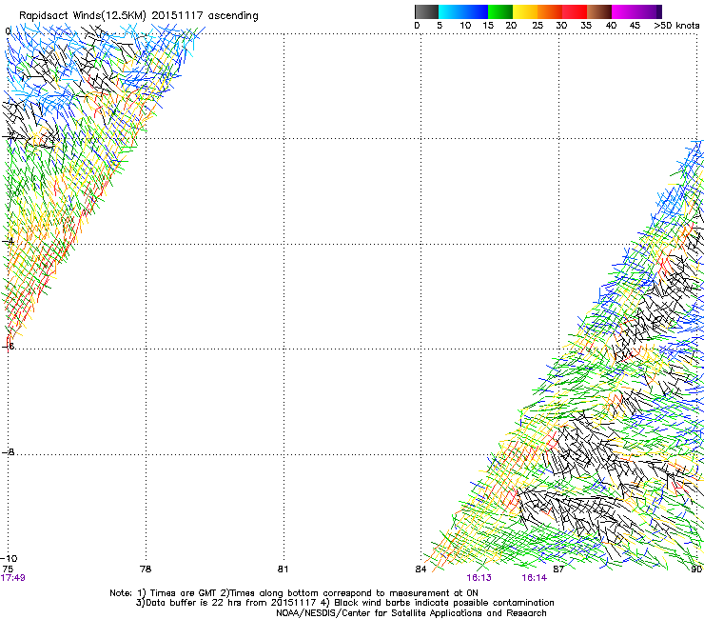Click the 'Data buffer is 22 hrs' note
The width and height of the screenshot is (704, 619).
point(344,603)
